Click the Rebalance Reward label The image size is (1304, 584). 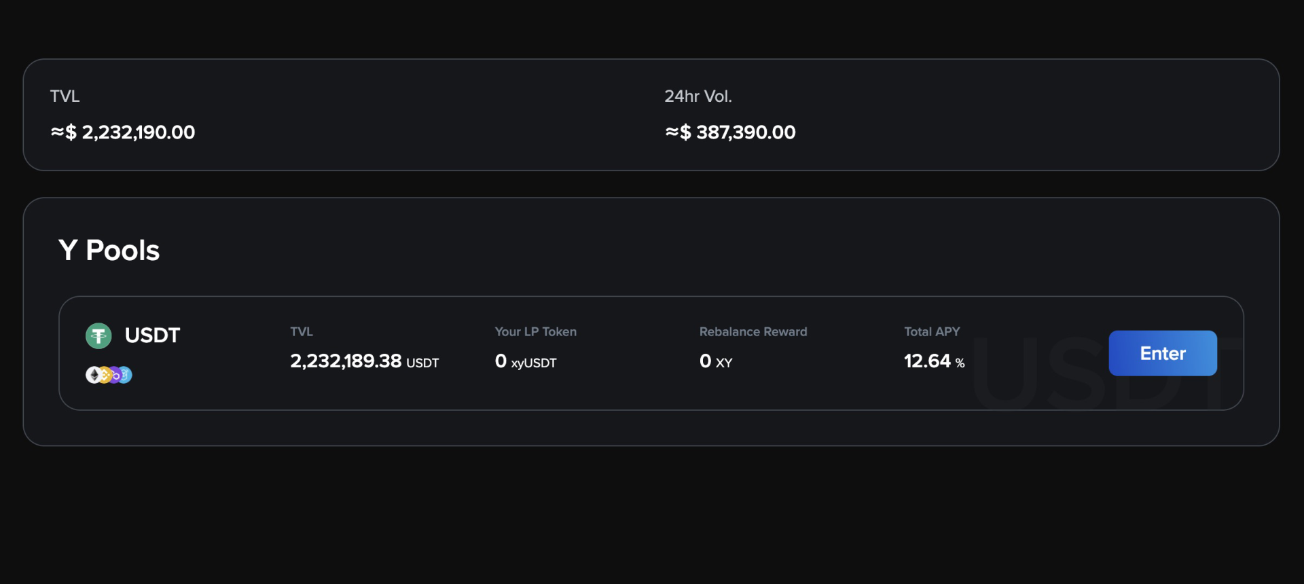[753, 332]
